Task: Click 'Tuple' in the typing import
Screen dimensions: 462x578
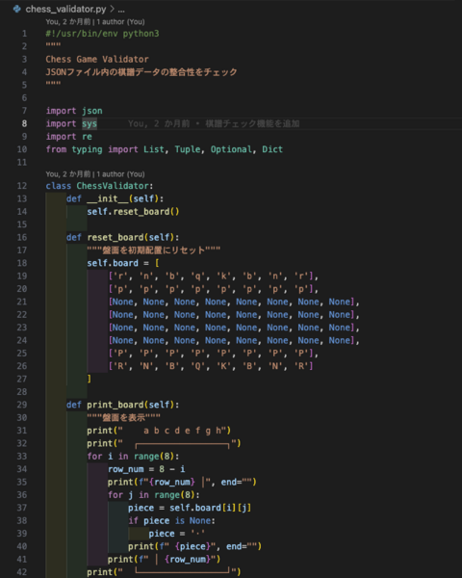Action: pos(188,149)
